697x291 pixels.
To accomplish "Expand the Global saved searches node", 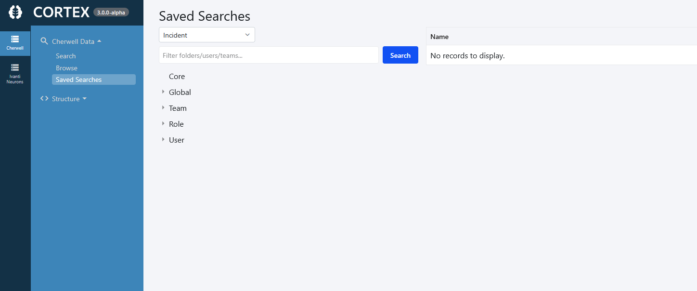I will [x=164, y=92].
